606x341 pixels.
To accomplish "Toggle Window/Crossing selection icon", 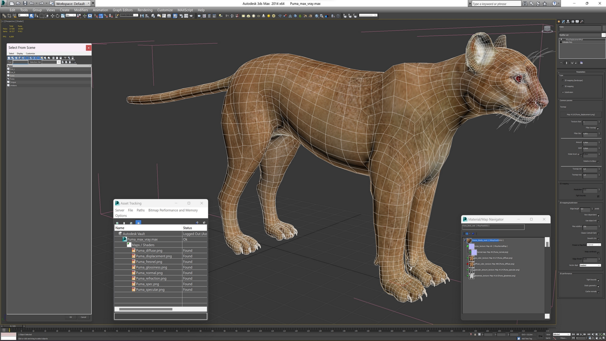I will pyautogui.click(x=46, y=15).
